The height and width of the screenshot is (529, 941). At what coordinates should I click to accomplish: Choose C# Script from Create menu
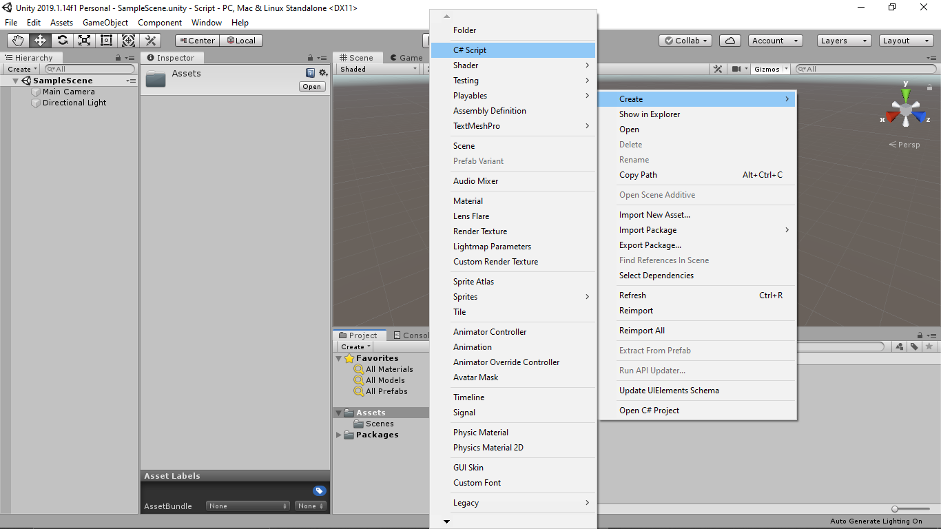[513, 50]
